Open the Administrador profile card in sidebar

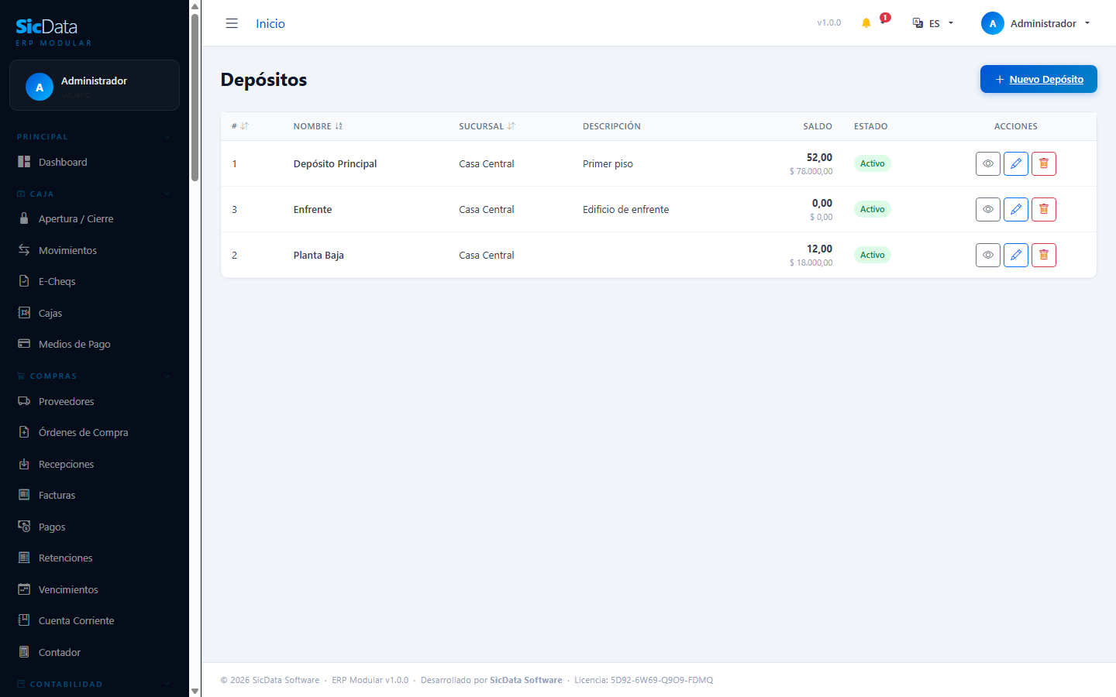pyautogui.click(x=95, y=85)
